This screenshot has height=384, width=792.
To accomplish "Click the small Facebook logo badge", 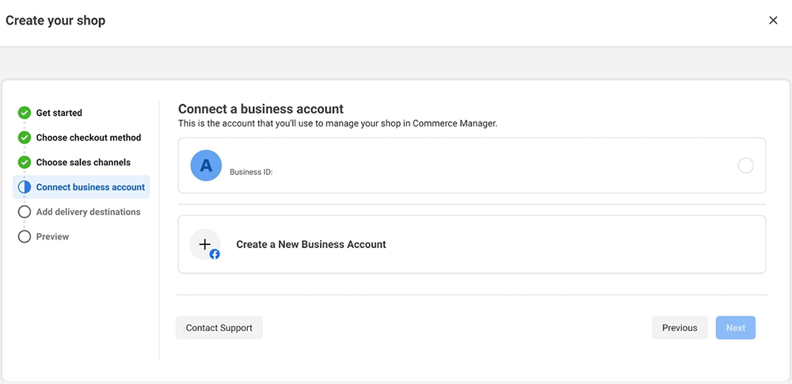I will [x=215, y=254].
